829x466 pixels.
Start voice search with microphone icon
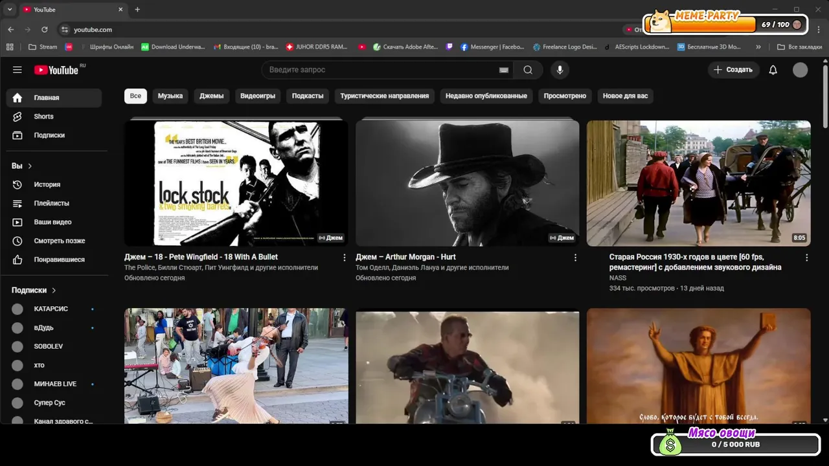tap(560, 70)
